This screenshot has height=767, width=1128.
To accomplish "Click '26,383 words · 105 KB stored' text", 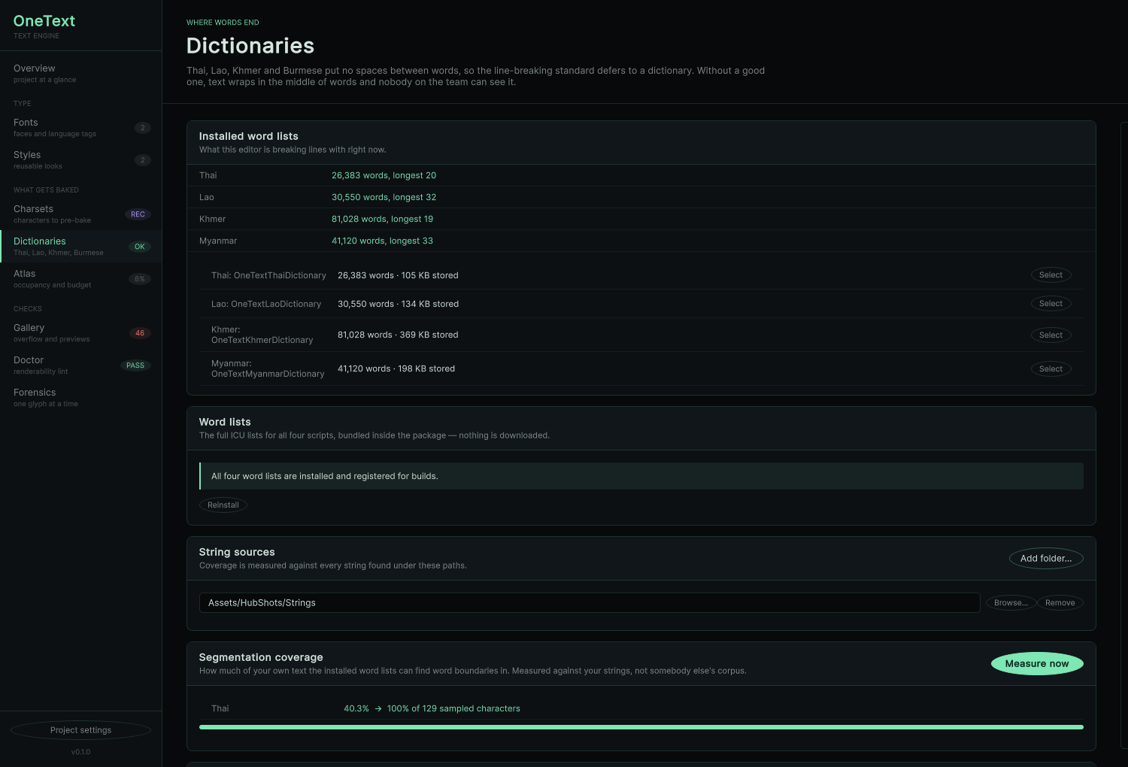I will pos(398,275).
